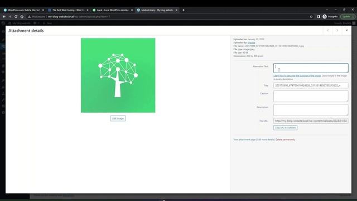Viewport: 357px width, 201px height.
Task: Copy URL to clipboard button
Action: [285, 128]
